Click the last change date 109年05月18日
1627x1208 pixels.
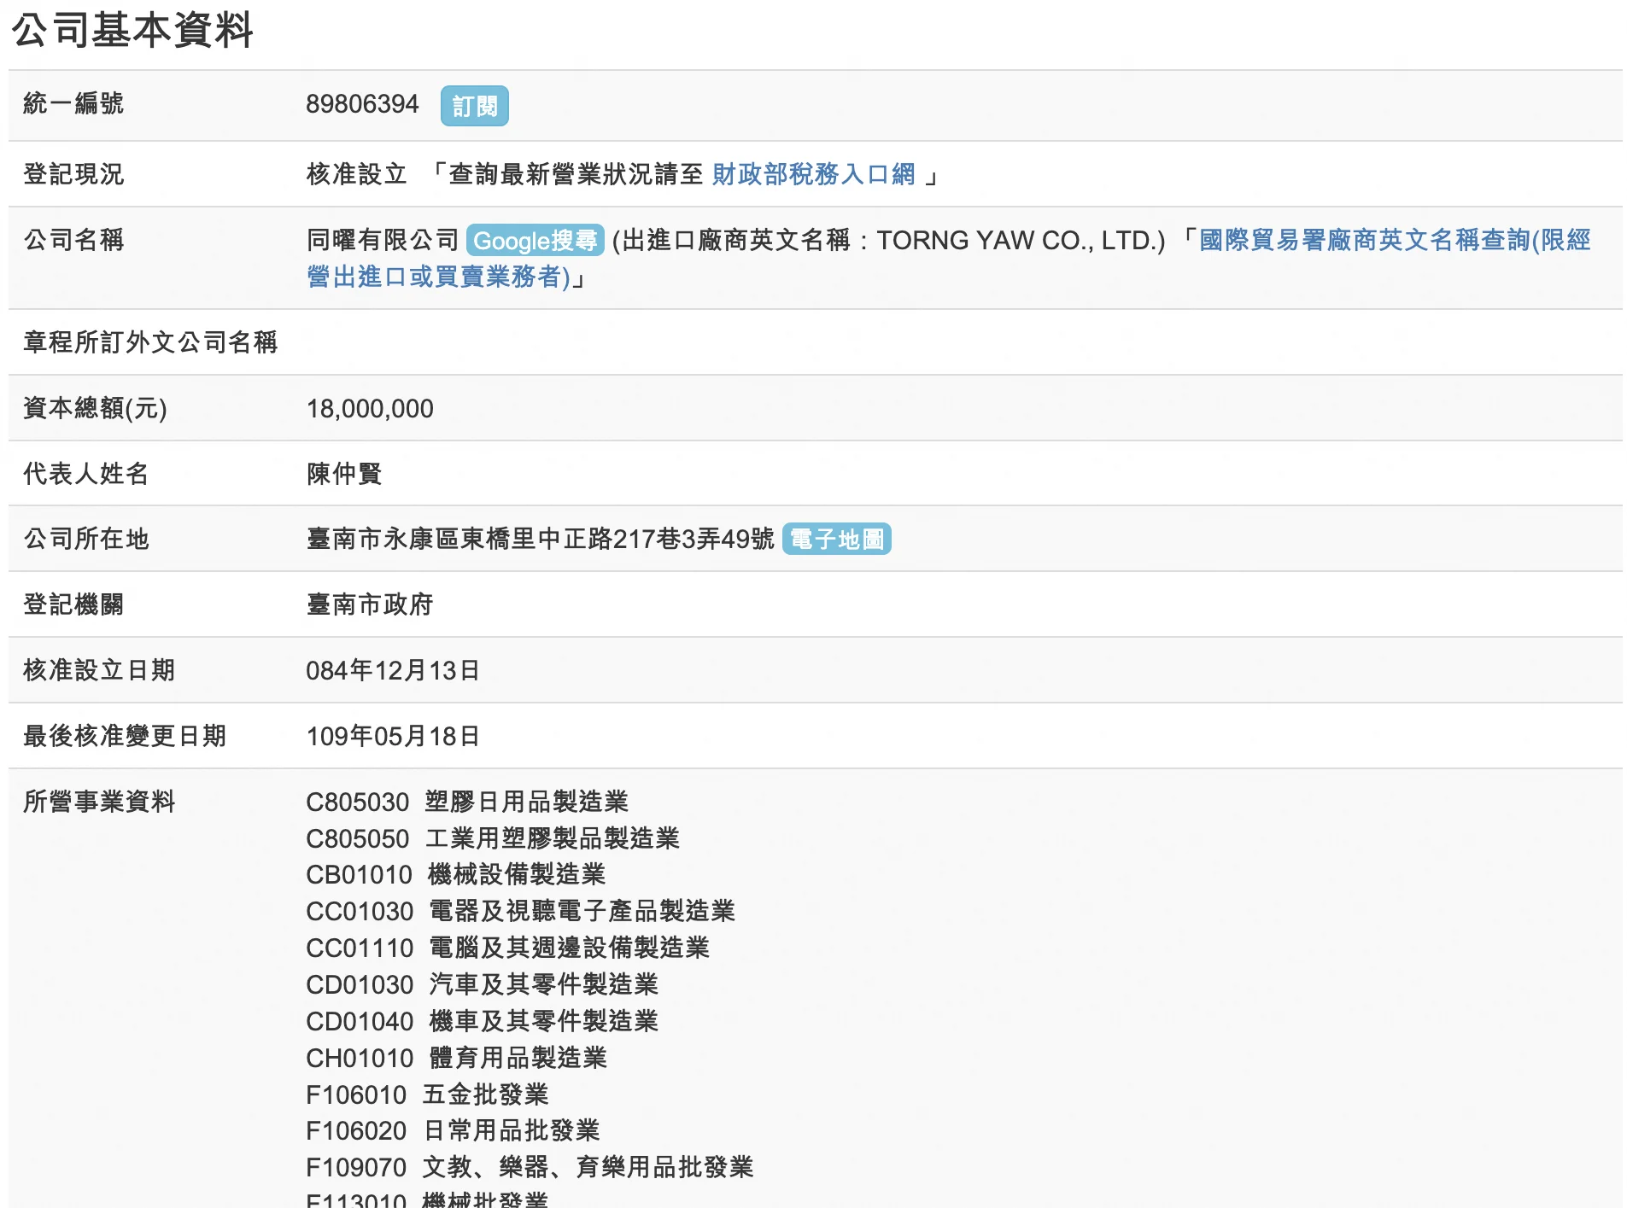coord(393,737)
